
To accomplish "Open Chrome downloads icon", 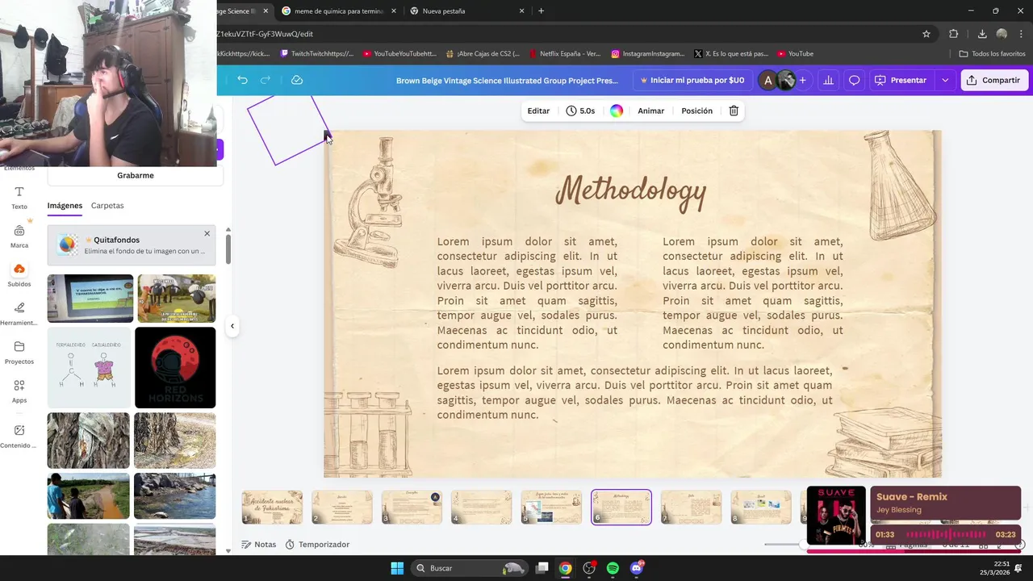I will click(x=982, y=34).
